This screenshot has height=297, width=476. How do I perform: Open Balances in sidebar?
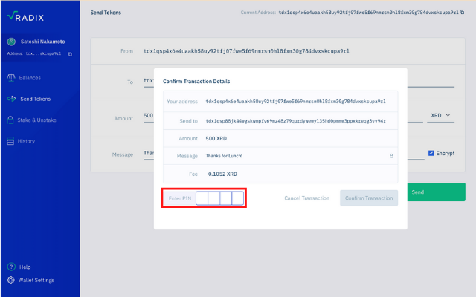(x=30, y=78)
